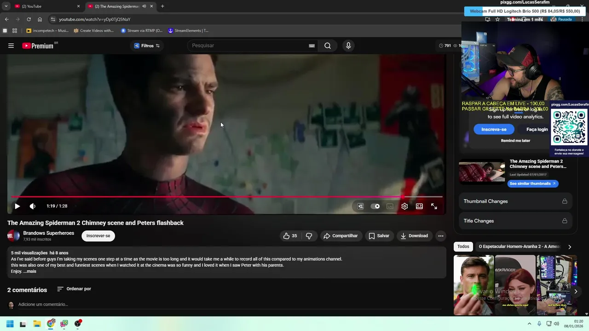Open Chrome from the taskbar
Screen dimensions: 589x331
pyautogui.click(x=51, y=324)
